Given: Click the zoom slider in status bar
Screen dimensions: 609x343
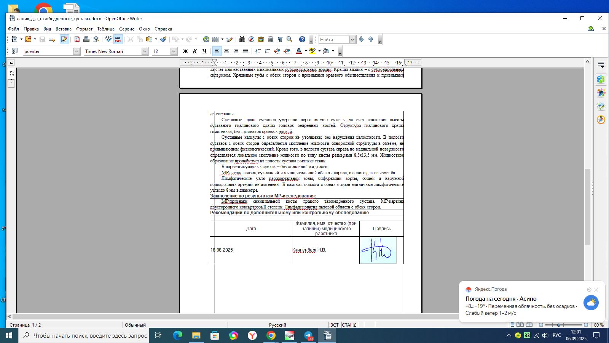Looking at the screenshot, I should click(559, 325).
